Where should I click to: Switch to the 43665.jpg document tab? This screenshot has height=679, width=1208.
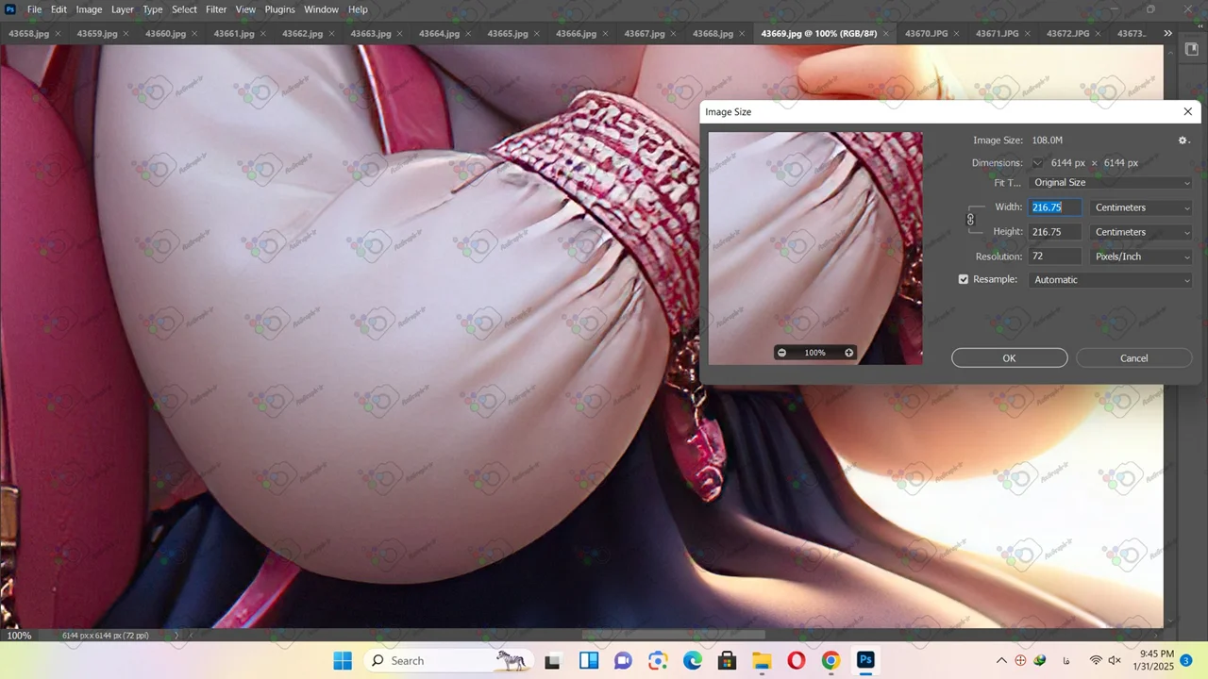[x=507, y=34]
